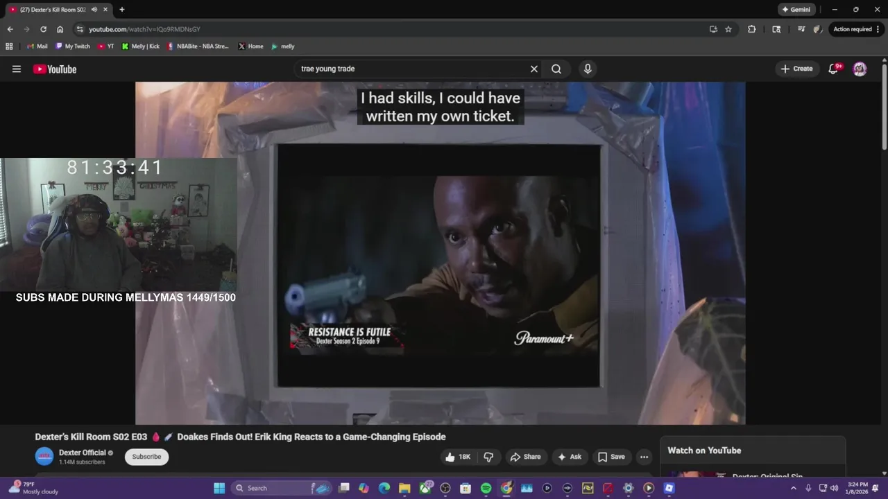This screenshot has width=888, height=499.
Task: Click the Watch on YouTube heading
Action: click(x=704, y=450)
